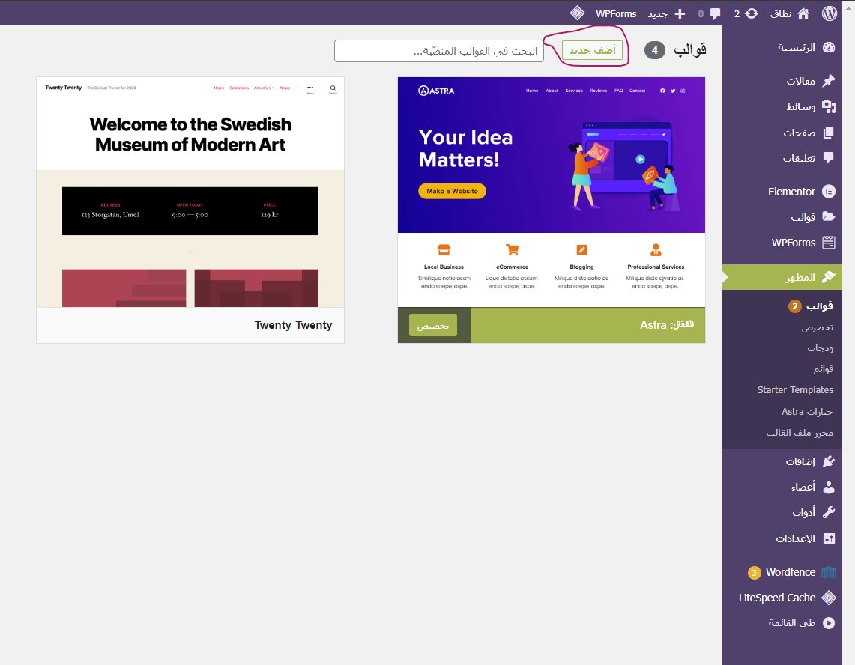Click the LiteSpeed Cache diamond icon in sidebar

click(829, 598)
